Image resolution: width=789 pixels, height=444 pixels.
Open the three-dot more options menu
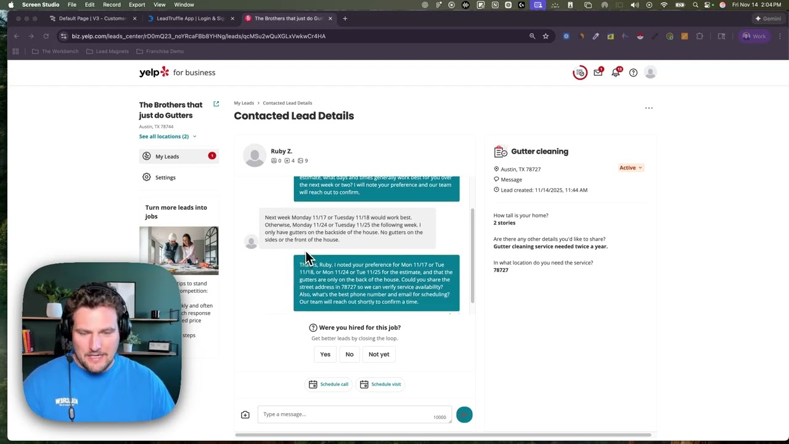pyautogui.click(x=648, y=108)
